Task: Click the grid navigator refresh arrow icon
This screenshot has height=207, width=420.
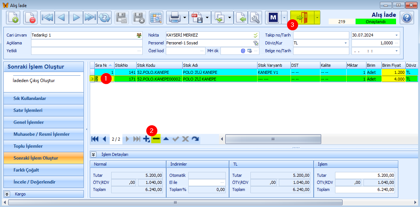Action: [x=195, y=139]
